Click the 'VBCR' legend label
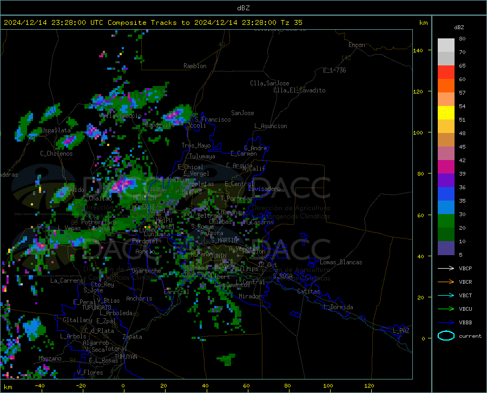The height and width of the screenshot is (393, 487). click(465, 282)
